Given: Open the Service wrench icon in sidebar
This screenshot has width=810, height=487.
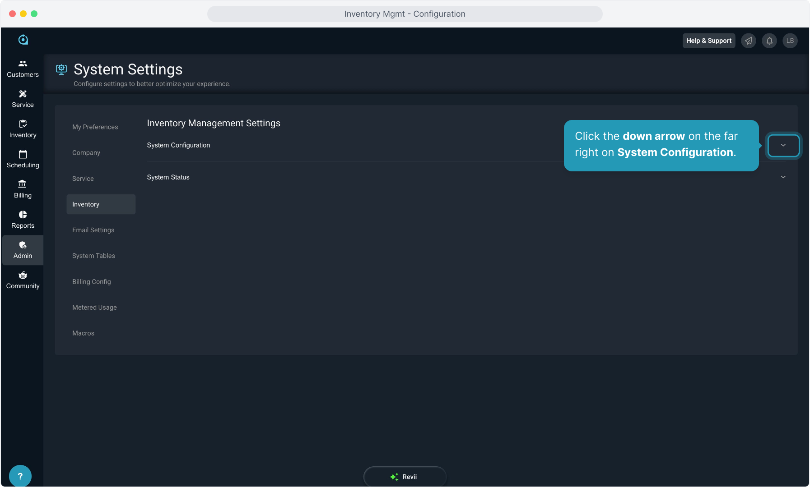Looking at the screenshot, I should tap(23, 94).
